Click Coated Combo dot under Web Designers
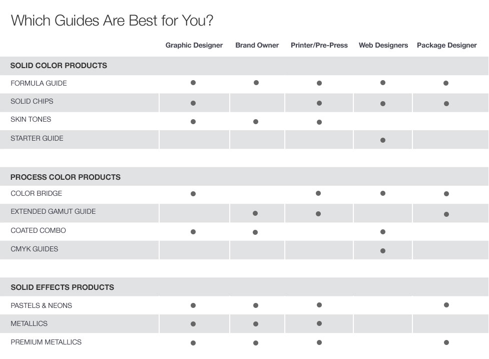The width and height of the screenshot is (489, 359). pyautogui.click(x=383, y=232)
